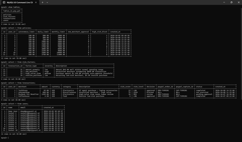Click the 'risk_score' column header

point(125,87)
